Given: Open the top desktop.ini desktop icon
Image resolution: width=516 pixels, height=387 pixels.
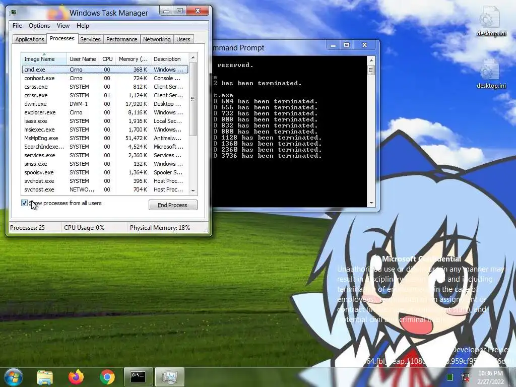Looking at the screenshot, I should click(x=491, y=21).
